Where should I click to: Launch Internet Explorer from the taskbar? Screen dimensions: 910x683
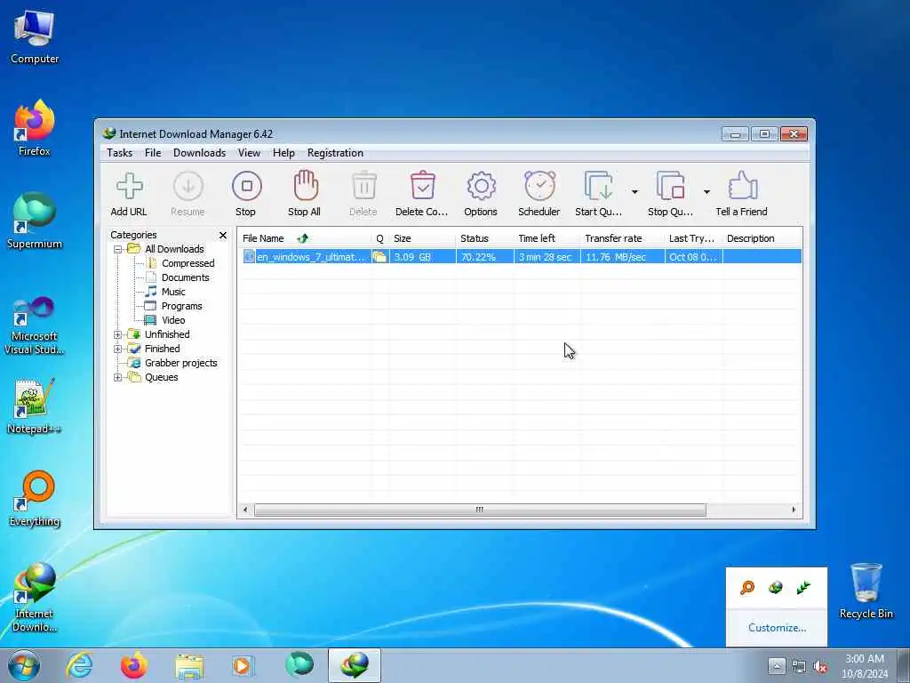coord(79,665)
